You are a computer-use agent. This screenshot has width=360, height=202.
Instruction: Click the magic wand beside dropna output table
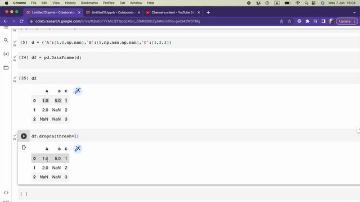coord(78,149)
